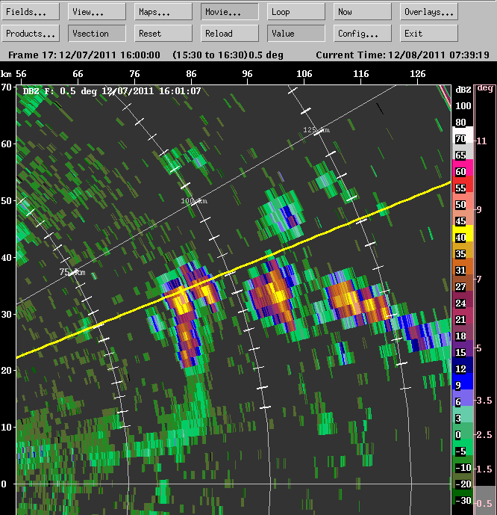Select the 21 dBZ rose color swatch
This screenshot has height=515, width=497.
pos(463,315)
